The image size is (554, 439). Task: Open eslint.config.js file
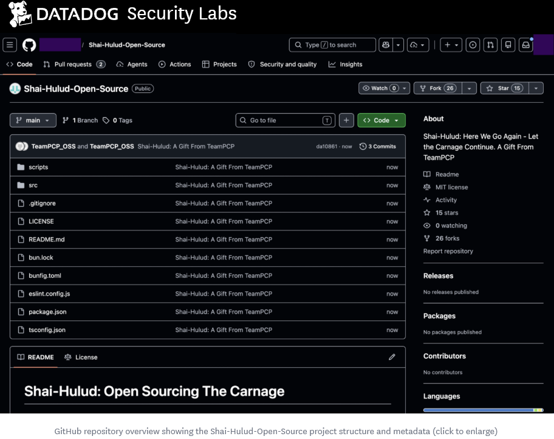click(49, 293)
